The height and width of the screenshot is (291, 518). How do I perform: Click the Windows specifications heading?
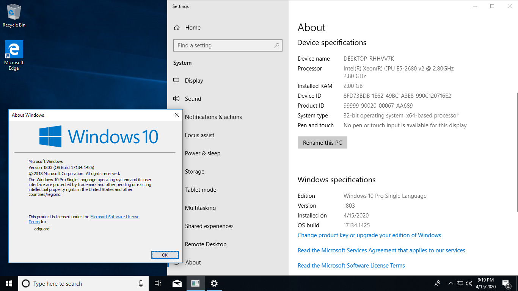336,180
